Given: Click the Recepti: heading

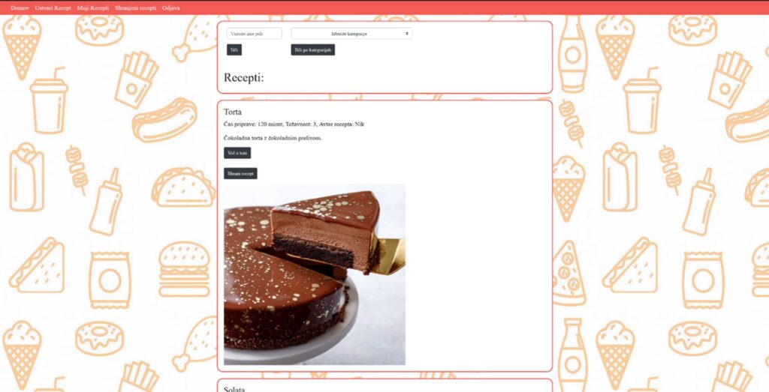Looking at the screenshot, I should pyautogui.click(x=244, y=77).
